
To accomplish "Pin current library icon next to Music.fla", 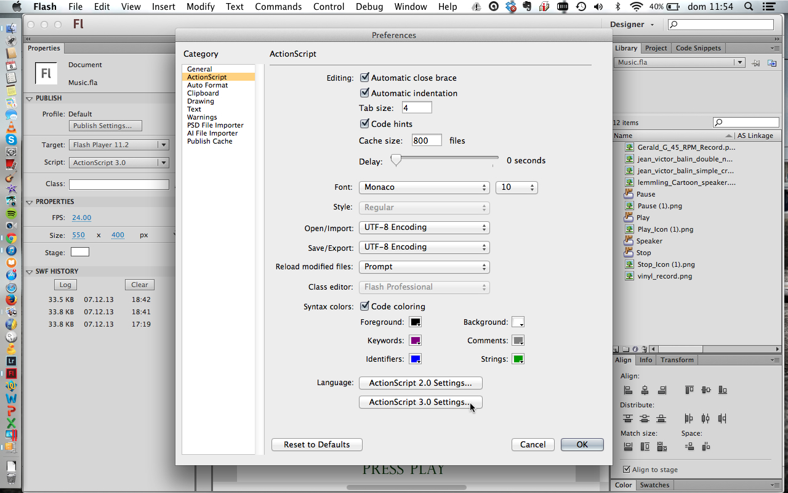I will [x=756, y=63].
